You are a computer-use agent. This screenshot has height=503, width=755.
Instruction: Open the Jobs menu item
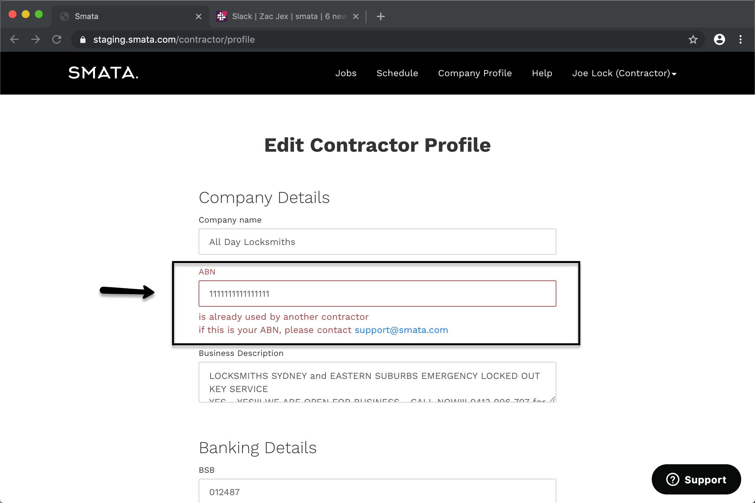point(346,73)
